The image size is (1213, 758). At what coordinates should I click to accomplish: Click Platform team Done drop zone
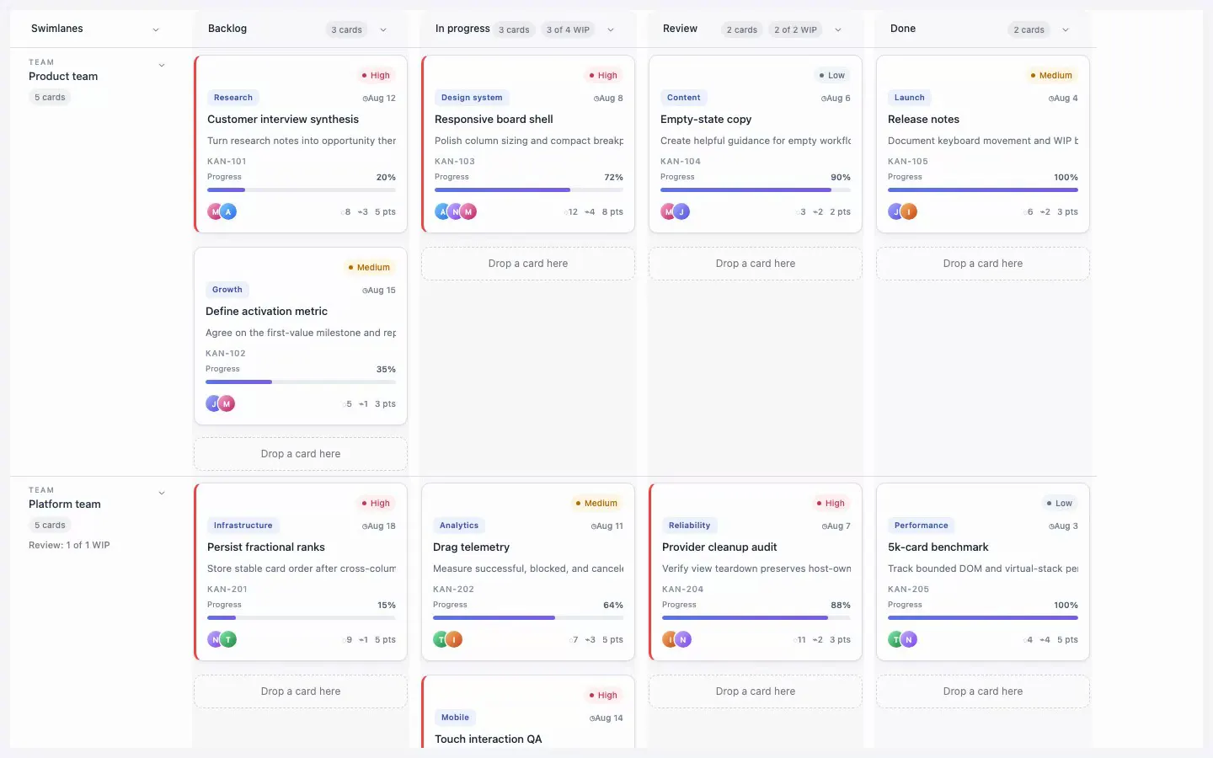pos(983,691)
